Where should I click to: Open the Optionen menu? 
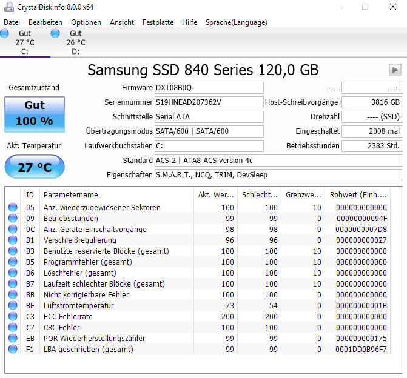pos(86,22)
